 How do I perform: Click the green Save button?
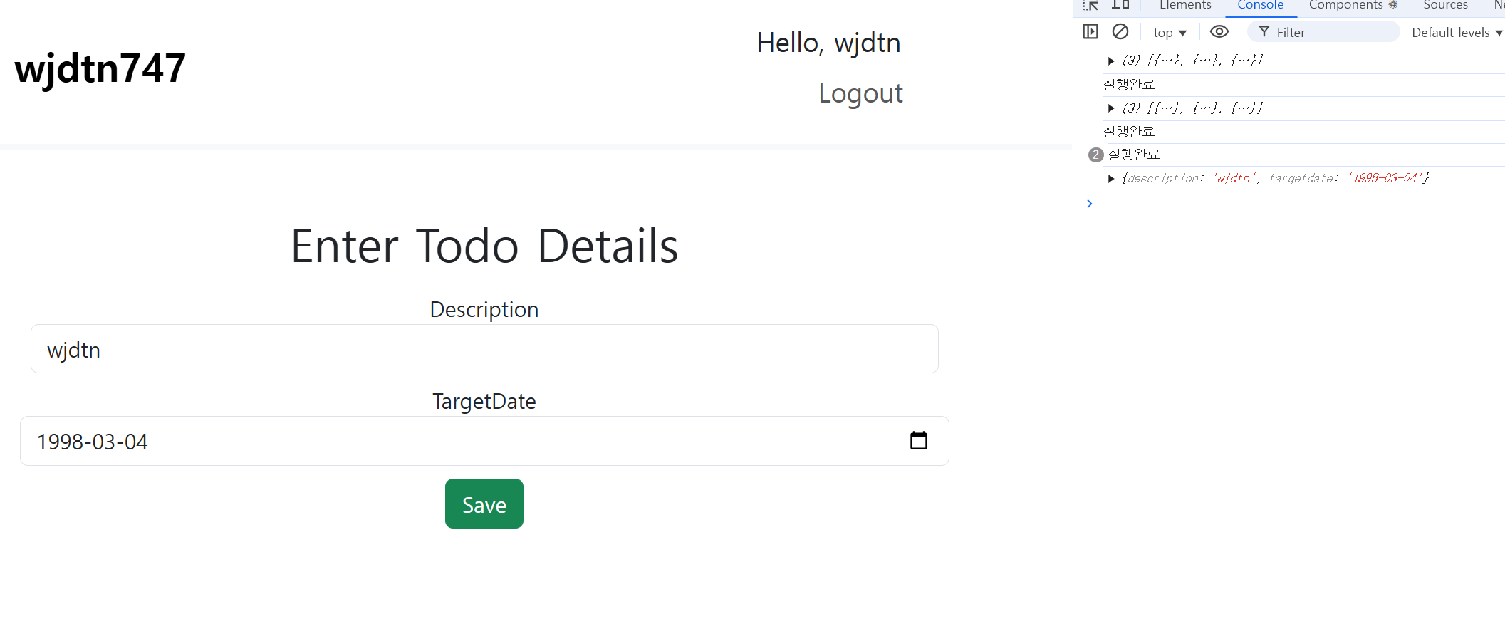484,504
